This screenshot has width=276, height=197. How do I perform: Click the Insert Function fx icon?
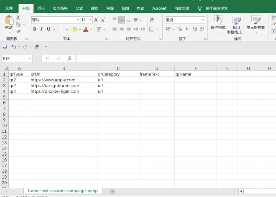[x=69, y=58]
